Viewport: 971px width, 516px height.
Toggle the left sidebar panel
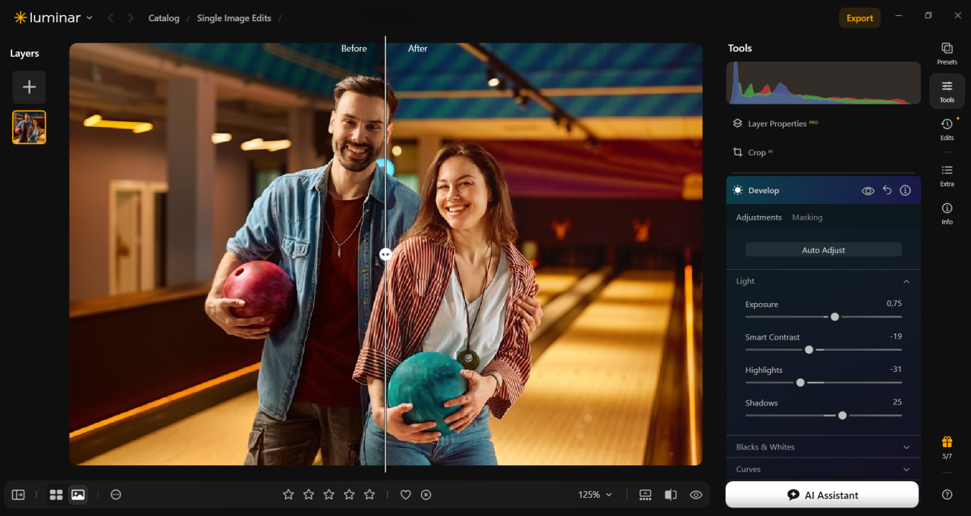pyautogui.click(x=18, y=495)
